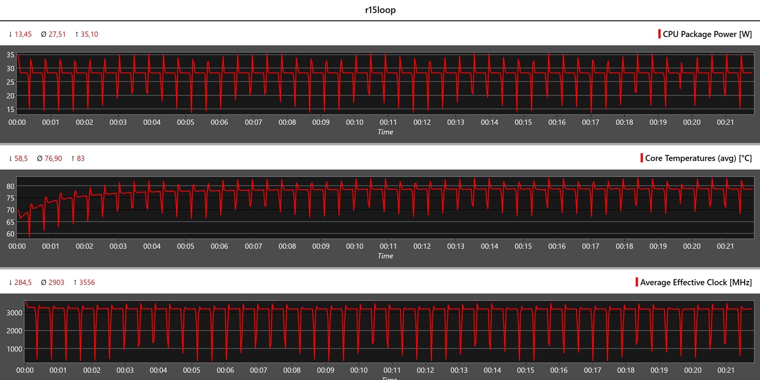Select the average temperature value 76,90

coord(53,159)
